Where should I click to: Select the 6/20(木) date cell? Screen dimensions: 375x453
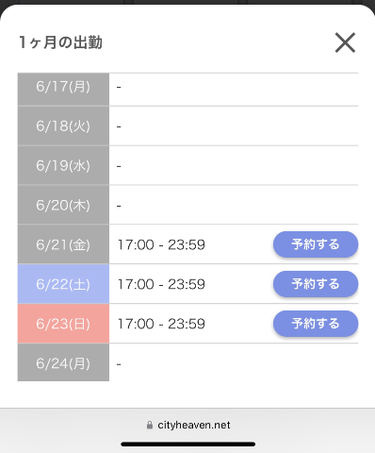[x=63, y=205]
